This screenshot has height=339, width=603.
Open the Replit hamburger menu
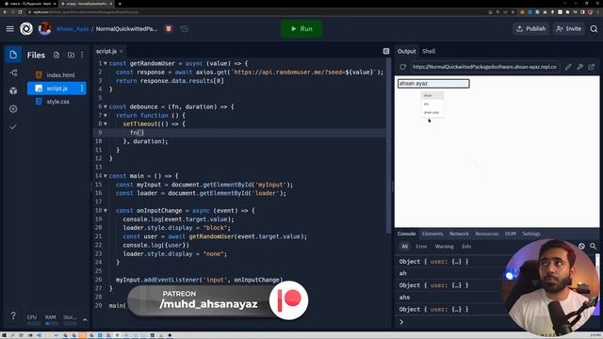click(x=10, y=29)
